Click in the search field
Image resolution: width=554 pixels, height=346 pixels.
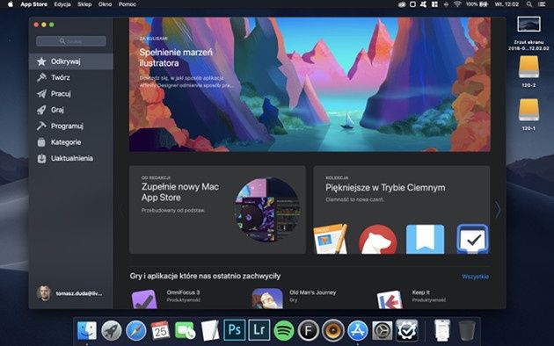(x=71, y=41)
